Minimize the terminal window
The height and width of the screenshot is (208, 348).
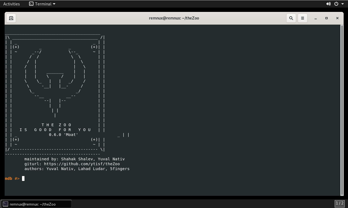[x=316, y=18]
